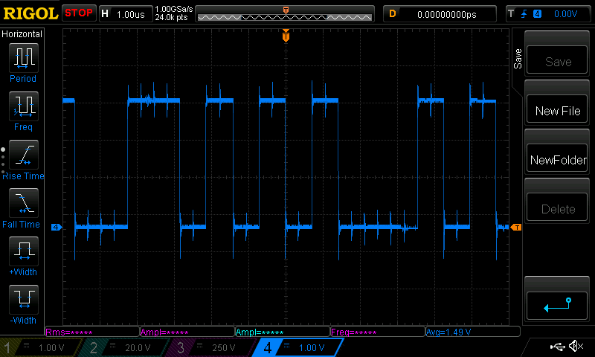595x357 pixels.
Task: Create a NewFolder
Action: [557, 158]
